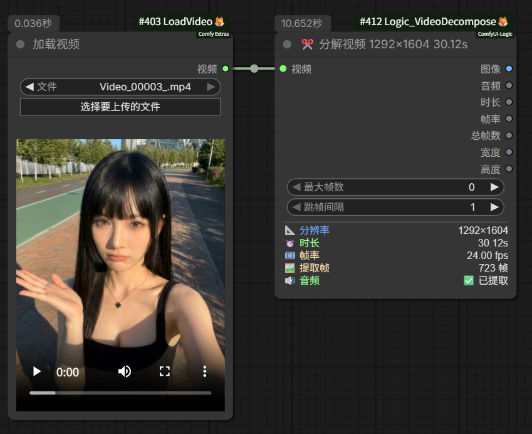The height and width of the screenshot is (434, 532).
Task: Click the 帧率 film strip icon
Action: [289, 255]
